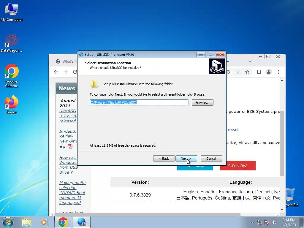Click Chrome tab search chevron

click(x=250, y=61)
